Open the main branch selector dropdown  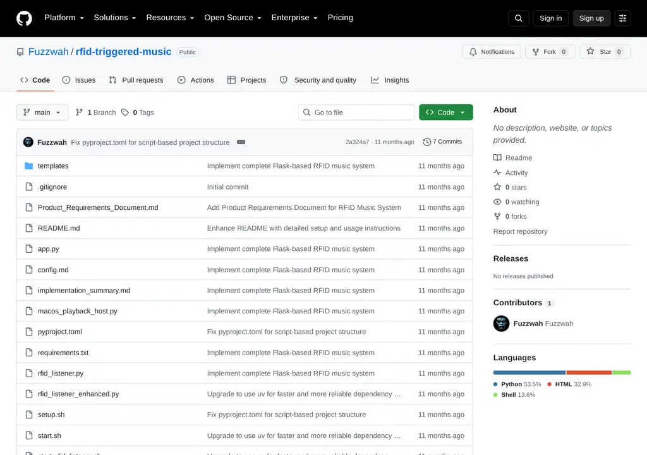tap(42, 112)
